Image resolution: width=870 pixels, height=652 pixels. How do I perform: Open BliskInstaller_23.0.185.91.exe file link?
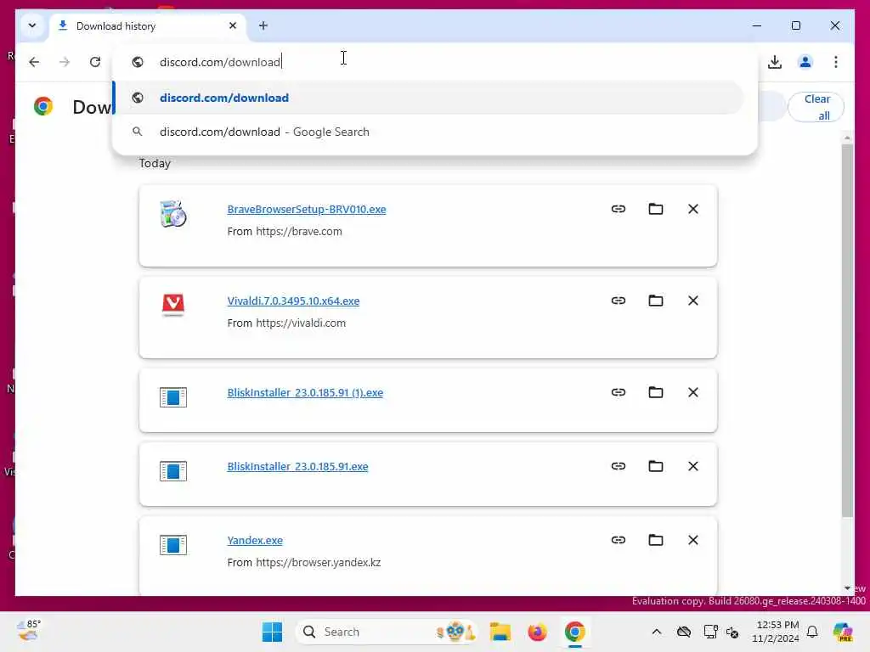click(x=297, y=466)
